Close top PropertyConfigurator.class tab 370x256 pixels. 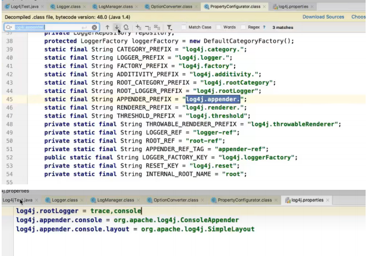[264, 7]
